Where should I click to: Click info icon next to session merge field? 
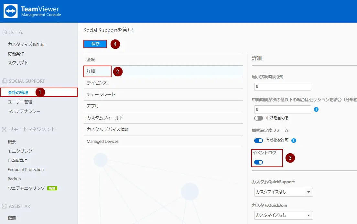[316, 110]
